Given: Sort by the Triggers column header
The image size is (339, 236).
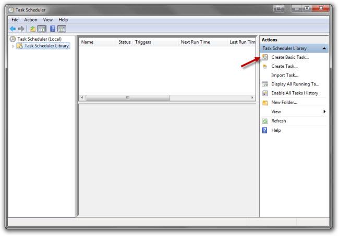Looking at the screenshot, I should click(155, 42).
